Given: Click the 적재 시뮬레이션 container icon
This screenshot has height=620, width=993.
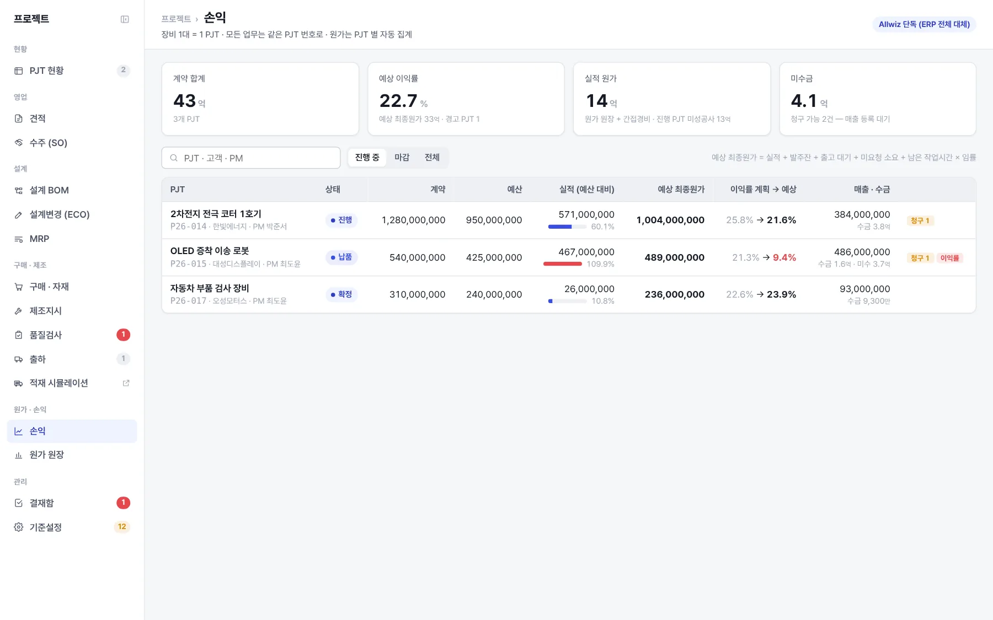Looking at the screenshot, I should pyautogui.click(x=19, y=383).
